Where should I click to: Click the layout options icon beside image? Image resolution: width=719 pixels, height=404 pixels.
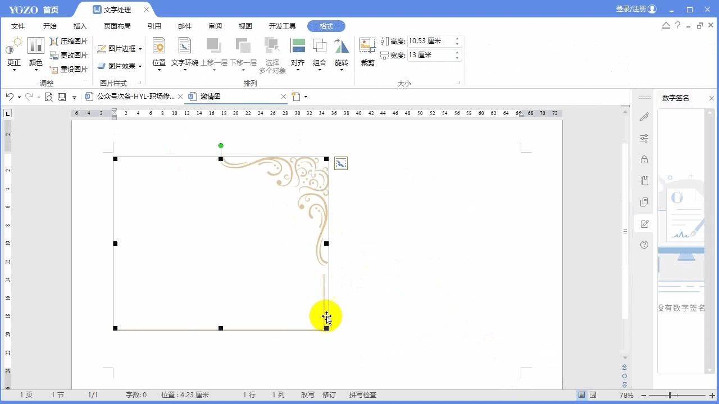coord(340,163)
